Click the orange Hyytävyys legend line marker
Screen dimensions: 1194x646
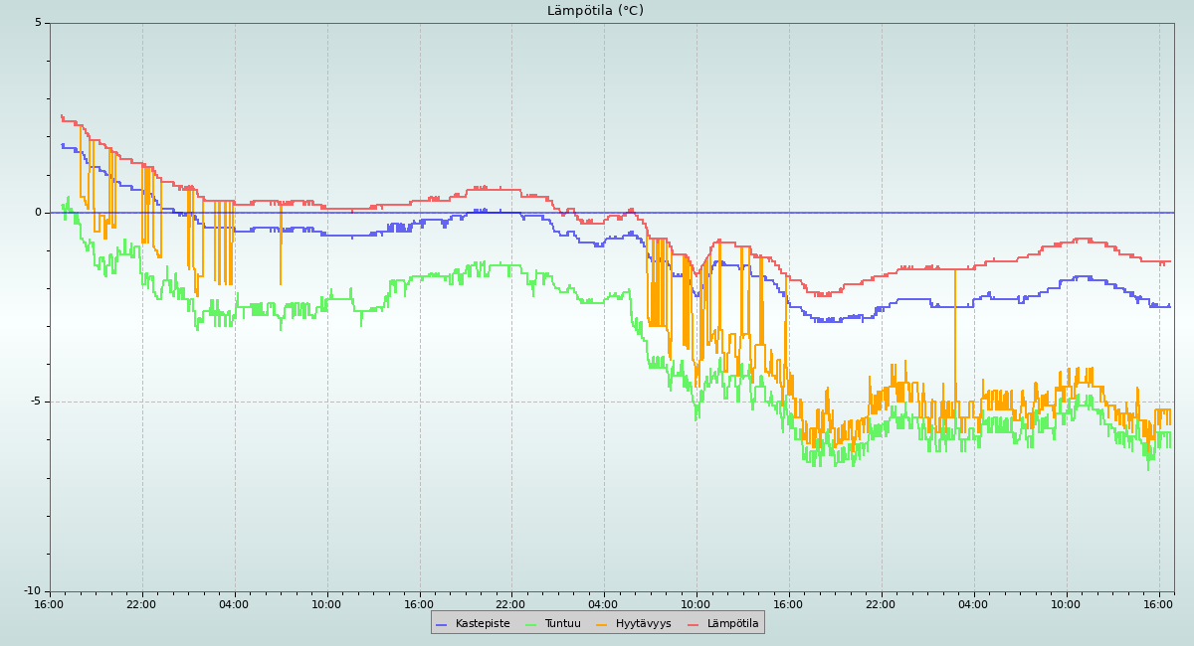click(602, 624)
